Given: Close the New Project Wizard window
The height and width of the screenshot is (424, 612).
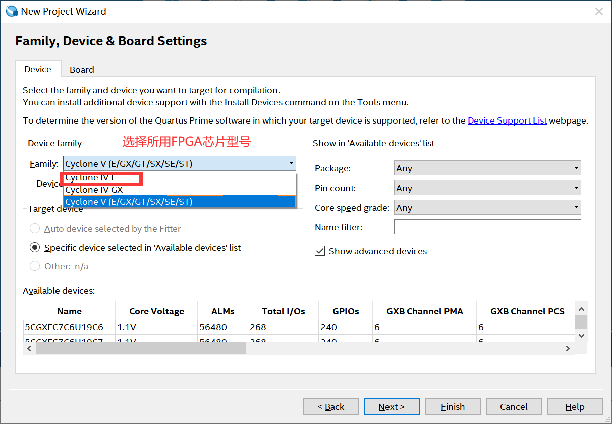Looking at the screenshot, I should tap(599, 12).
